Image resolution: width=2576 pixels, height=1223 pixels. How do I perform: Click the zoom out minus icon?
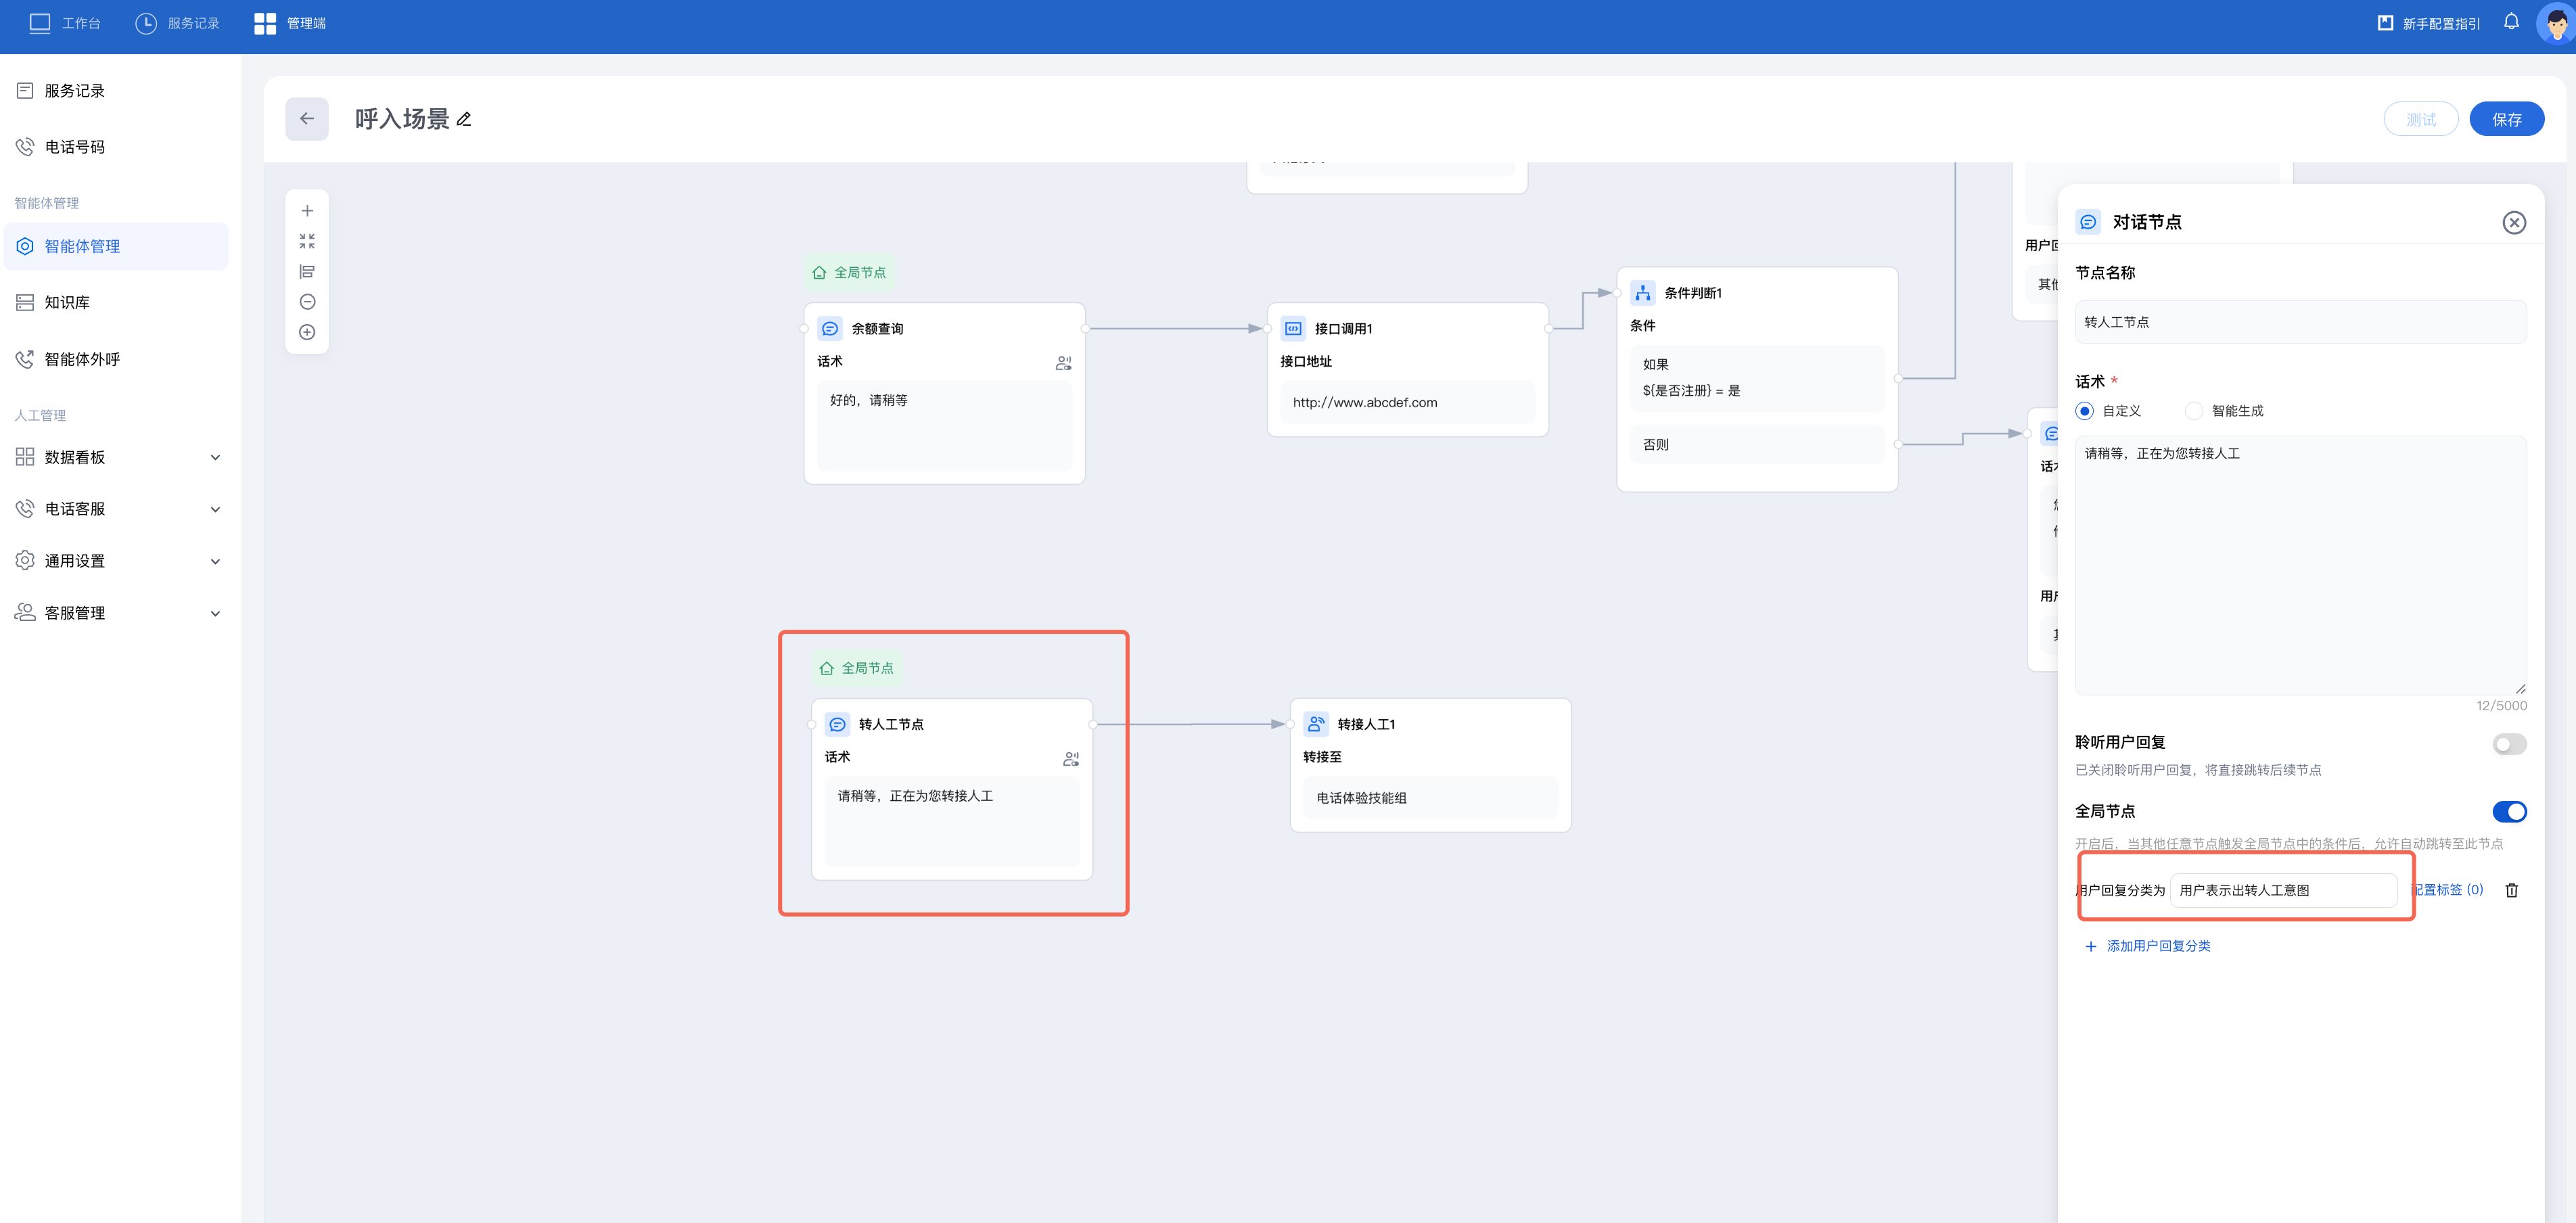click(x=307, y=302)
